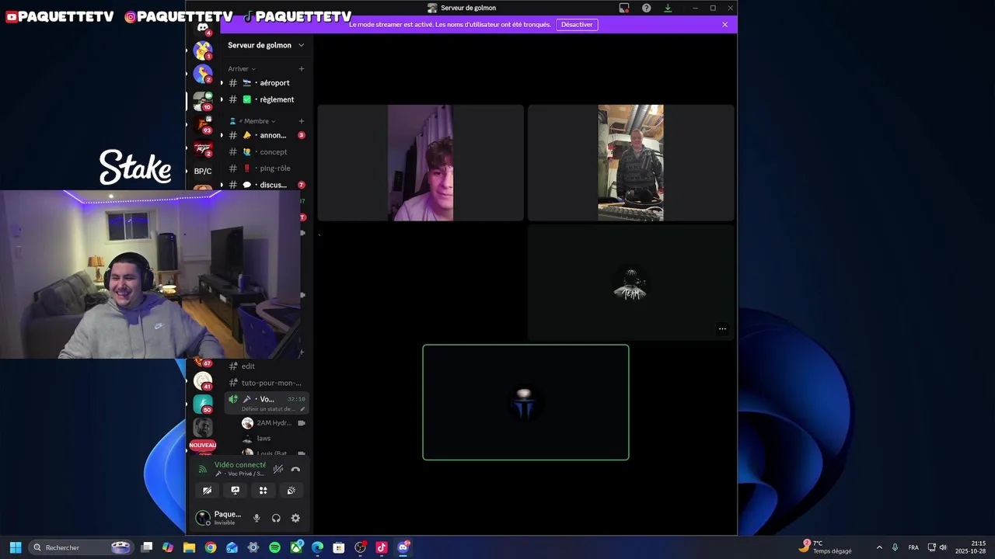Open the edit channel

coord(267,366)
